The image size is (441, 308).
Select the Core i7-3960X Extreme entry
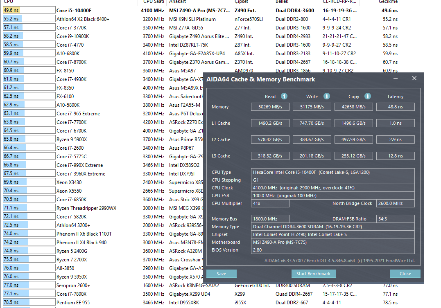point(81,174)
